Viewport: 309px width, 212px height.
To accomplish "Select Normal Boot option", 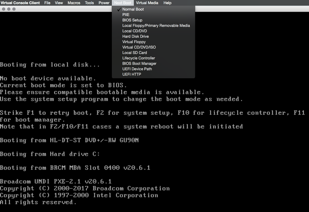I will tap(153, 9).
